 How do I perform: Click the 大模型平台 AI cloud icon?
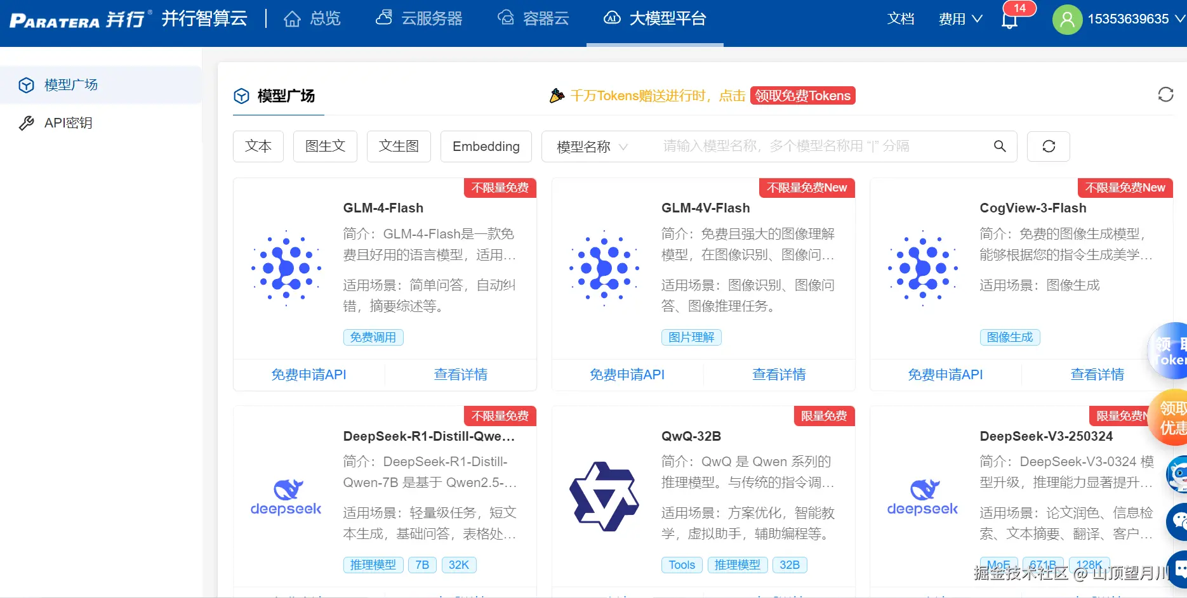click(612, 18)
